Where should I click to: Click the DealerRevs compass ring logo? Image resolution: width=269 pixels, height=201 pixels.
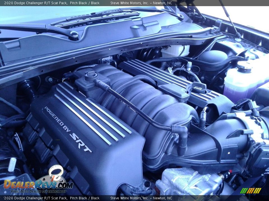click(55, 171)
